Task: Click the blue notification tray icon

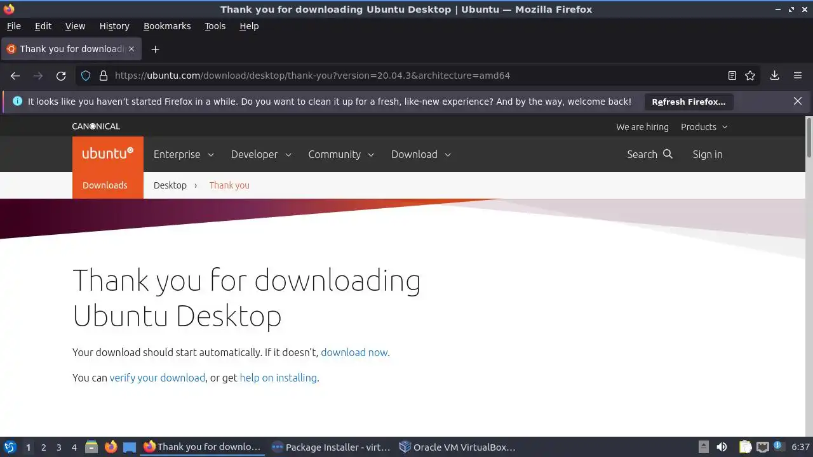Action: (x=777, y=447)
